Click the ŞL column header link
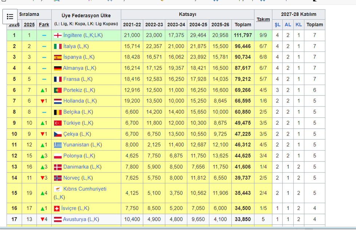Image resolution: width=356 pixels, height=230 pixels. coord(277,25)
